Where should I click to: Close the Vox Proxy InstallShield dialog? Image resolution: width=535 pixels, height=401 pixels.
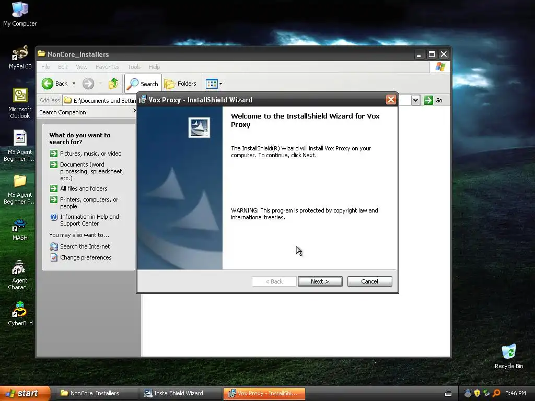pyautogui.click(x=391, y=100)
